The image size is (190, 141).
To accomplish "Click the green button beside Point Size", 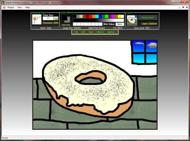I will [56, 18].
